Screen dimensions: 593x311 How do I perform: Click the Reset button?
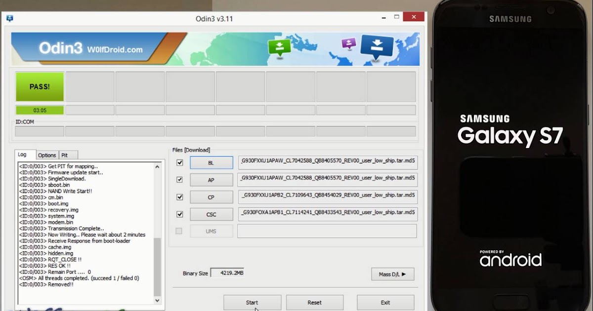tap(314, 303)
